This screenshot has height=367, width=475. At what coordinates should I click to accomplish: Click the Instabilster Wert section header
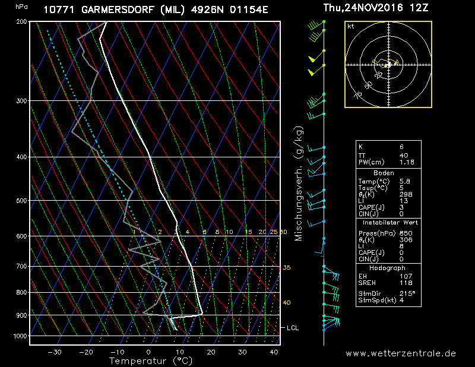tap(389, 222)
